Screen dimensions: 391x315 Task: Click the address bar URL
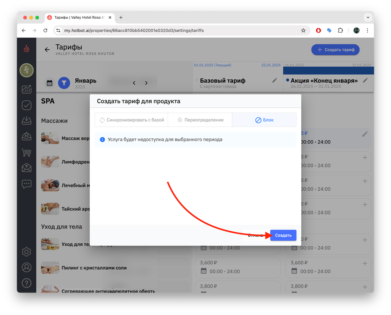[x=134, y=31]
